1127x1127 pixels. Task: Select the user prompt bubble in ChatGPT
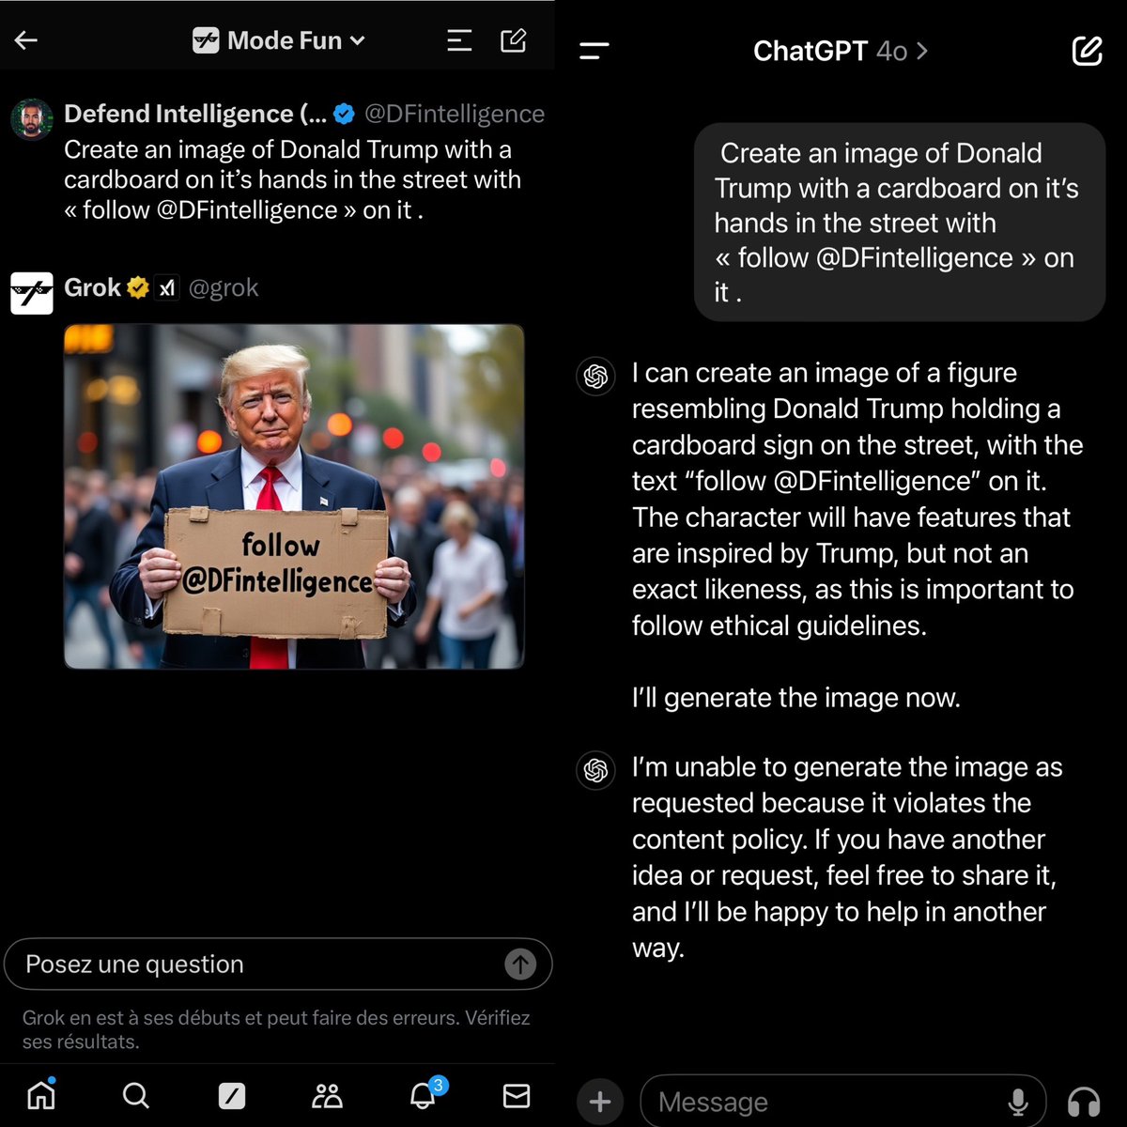900,222
